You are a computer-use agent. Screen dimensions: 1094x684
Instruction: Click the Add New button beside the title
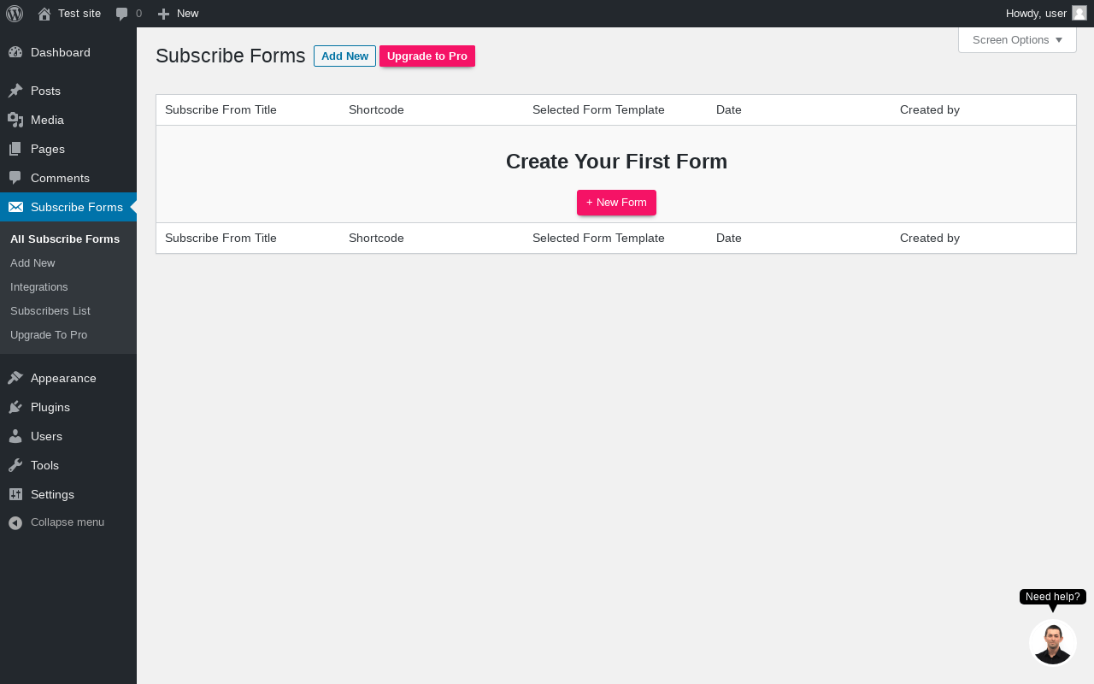point(344,56)
